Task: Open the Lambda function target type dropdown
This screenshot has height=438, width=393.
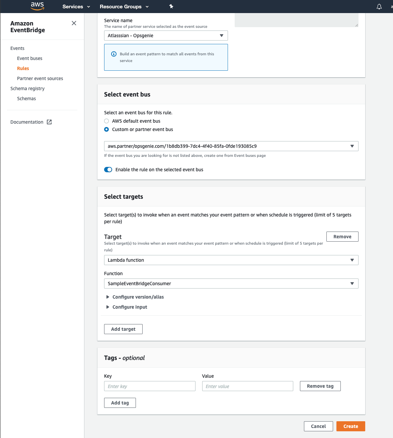Action: coord(231,260)
